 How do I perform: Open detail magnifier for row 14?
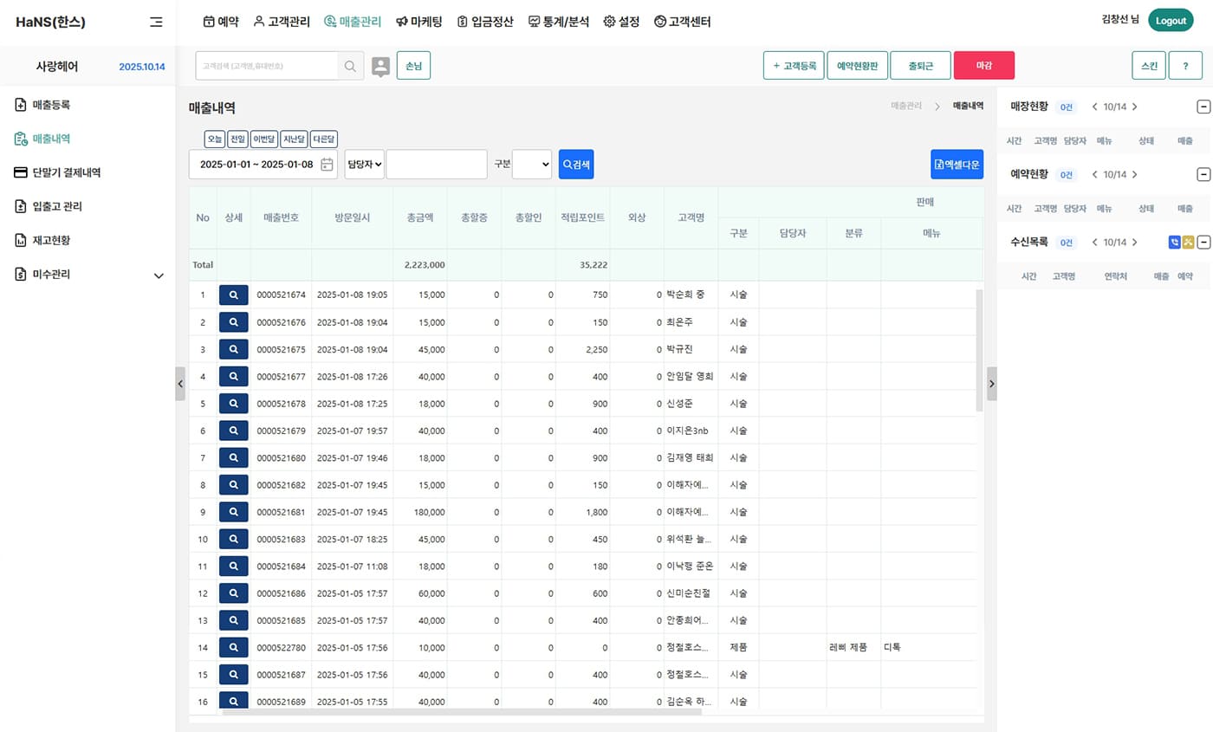(x=233, y=647)
